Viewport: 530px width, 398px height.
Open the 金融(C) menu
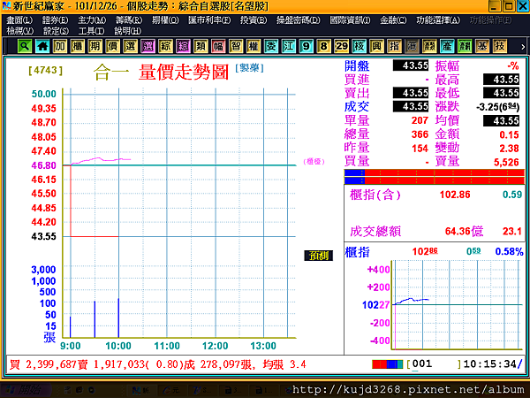pyautogui.click(x=393, y=20)
